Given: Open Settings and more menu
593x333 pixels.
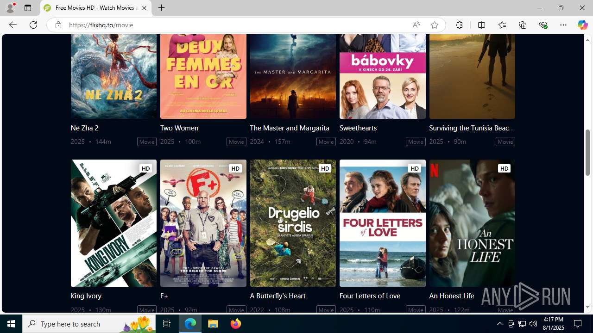Looking at the screenshot, I should click(563, 25).
